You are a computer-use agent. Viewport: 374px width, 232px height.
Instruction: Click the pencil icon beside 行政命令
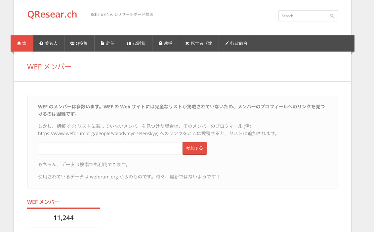[x=227, y=43]
